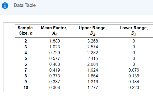Click the D4 value 1.864
The image size is (153, 98).
[92, 76]
